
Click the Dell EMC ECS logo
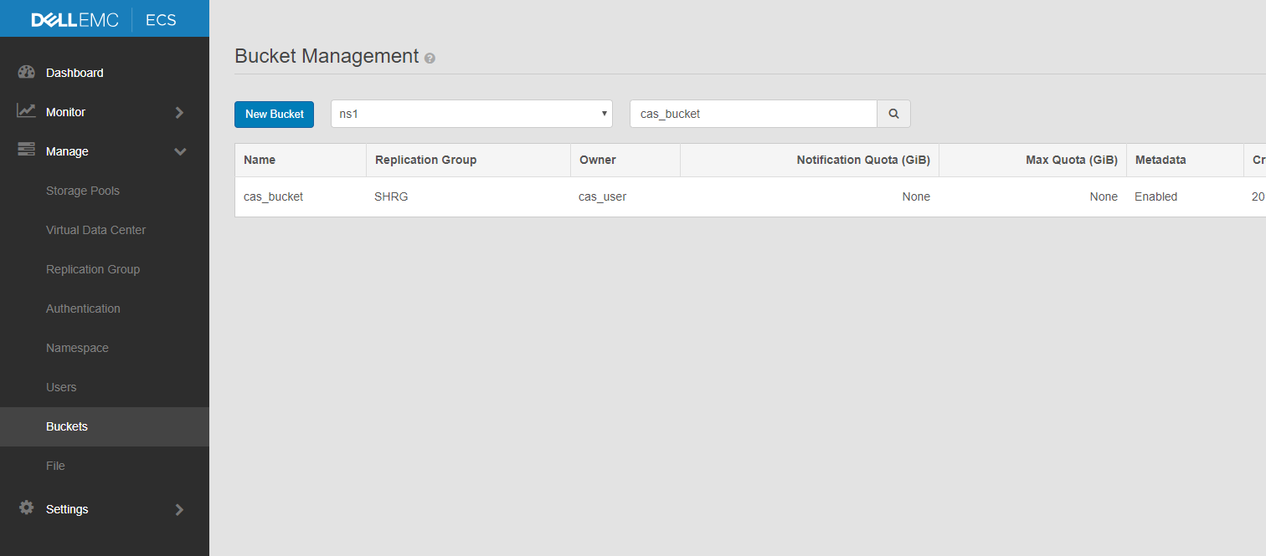(x=104, y=19)
